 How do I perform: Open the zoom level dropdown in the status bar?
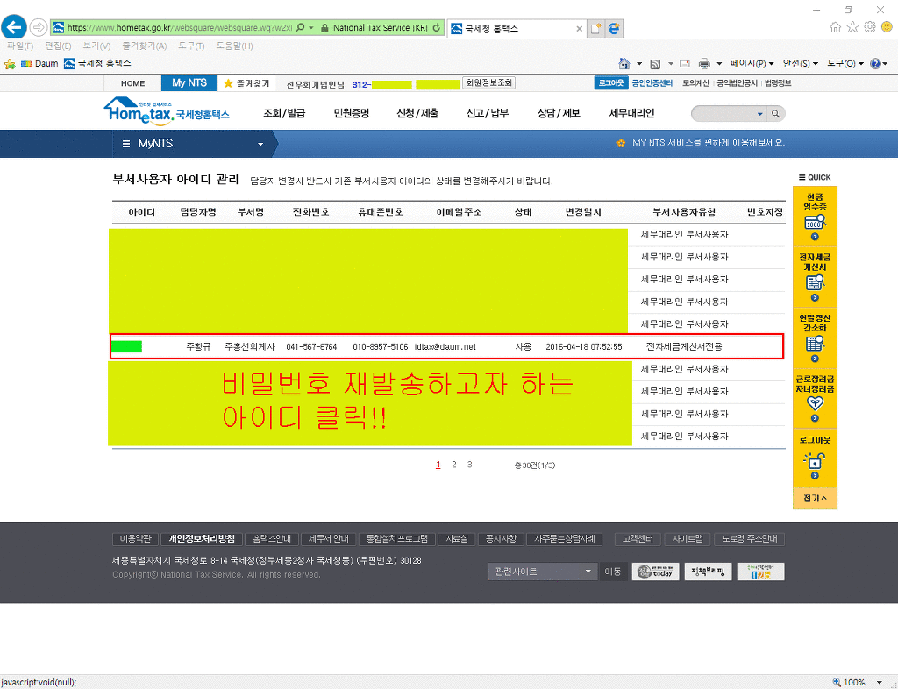click(879, 682)
